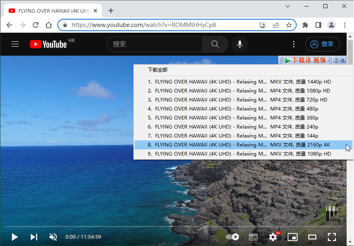Open the browser extensions puzzle menu
The image size is (354, 246).
[x=305, y=25]
